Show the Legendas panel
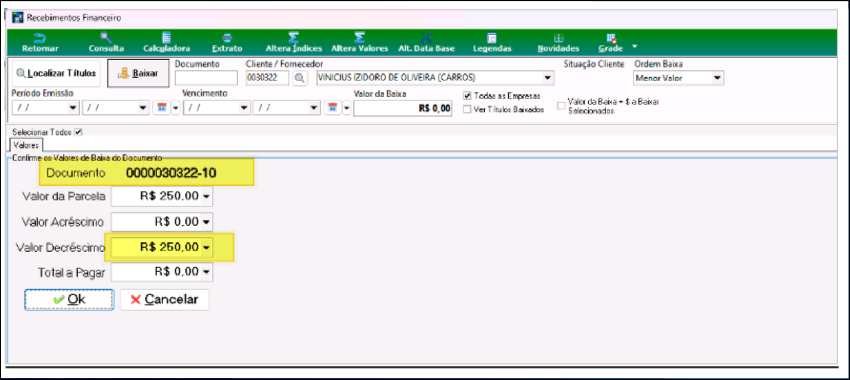850x380 pixels. (x=492, y=43)
